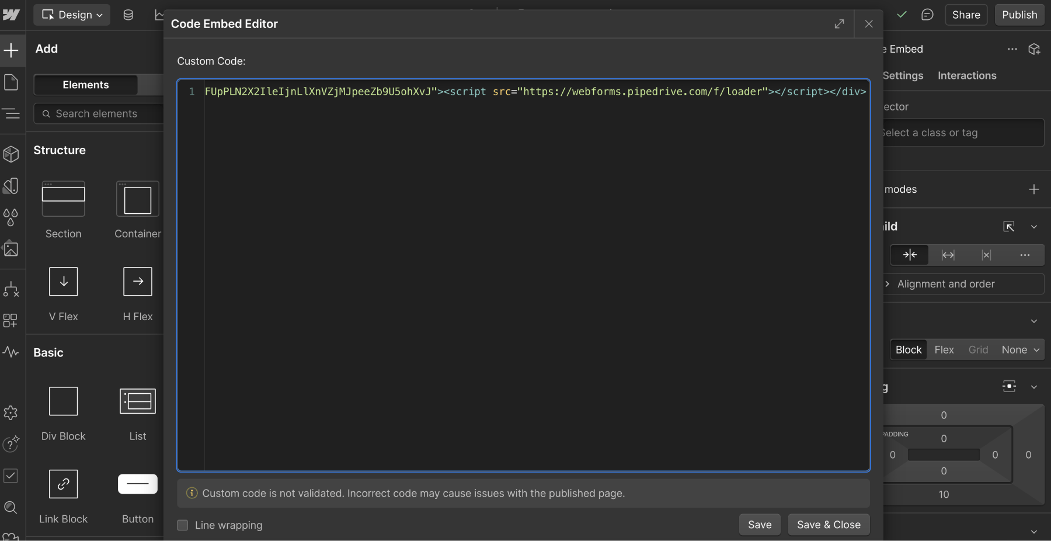The width and height of the screenshot is (1051, 541).
Task: Open the Embed more options ellipsis
Action: click(1012, 49)
